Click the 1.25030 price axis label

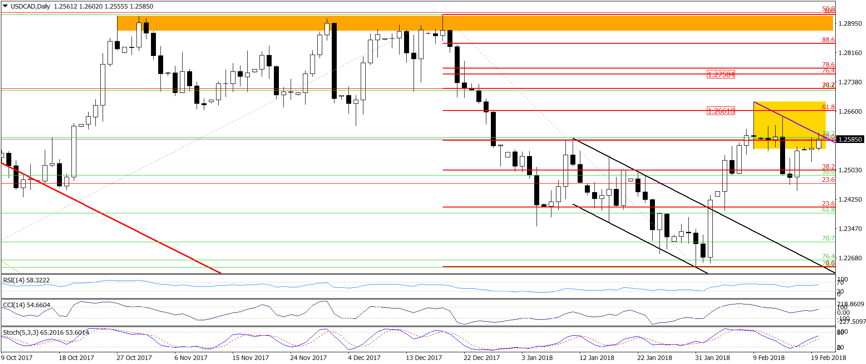(850, 170)
